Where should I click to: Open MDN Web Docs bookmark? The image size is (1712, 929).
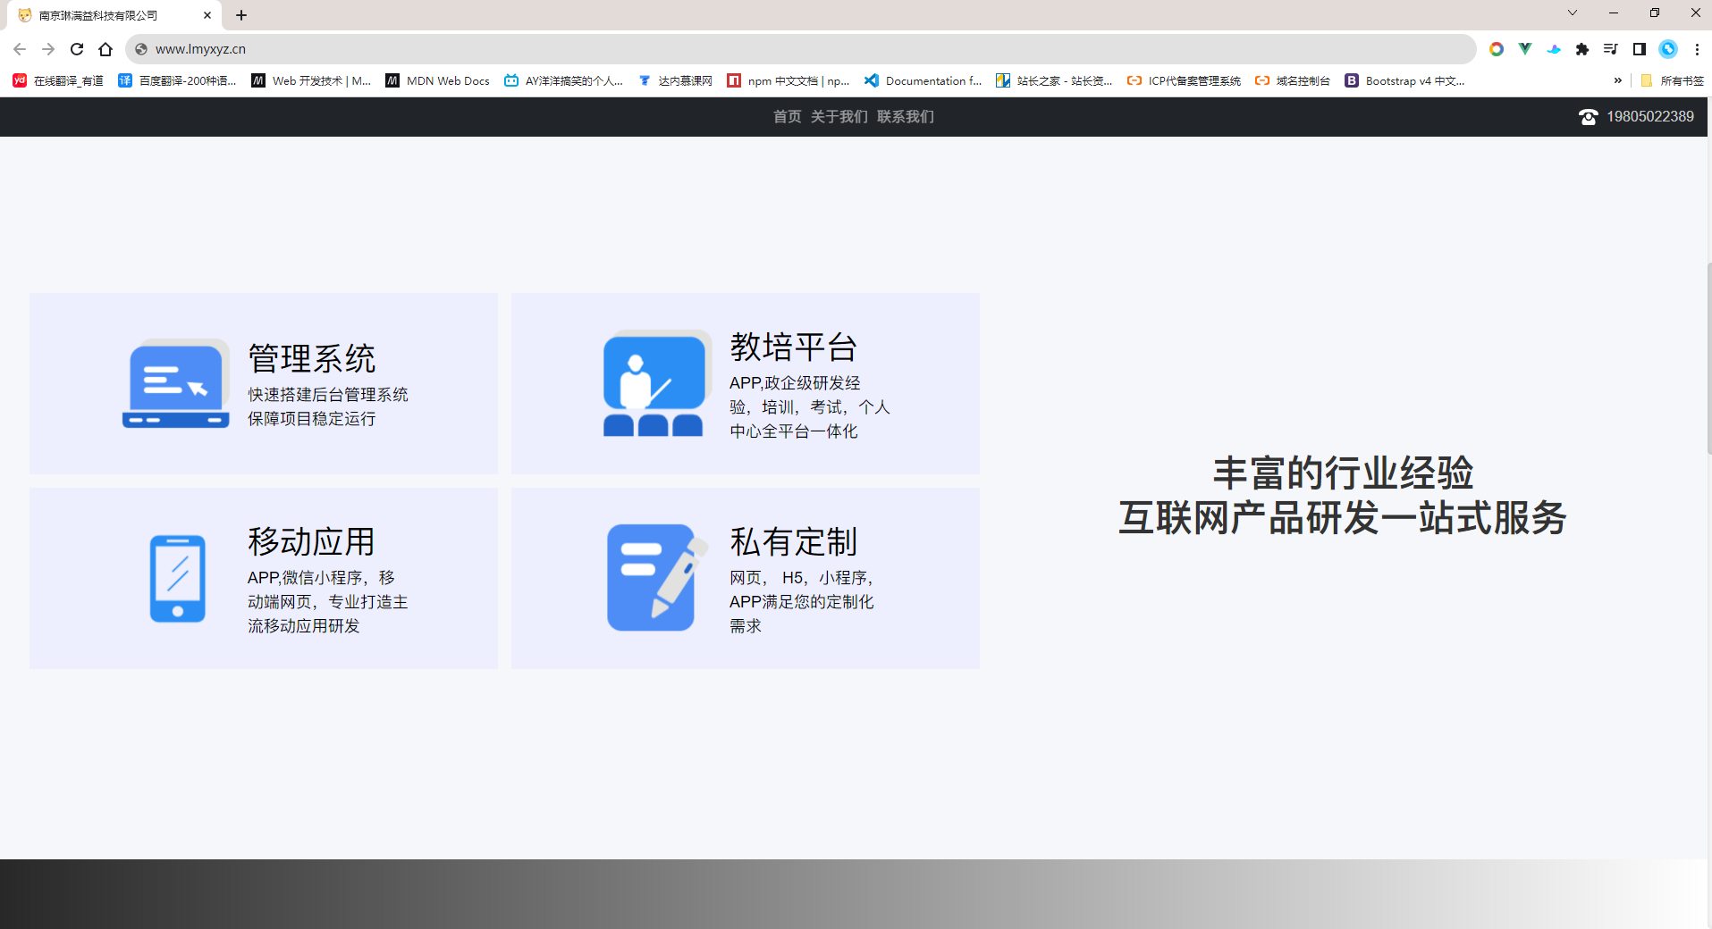click(438, 80)
